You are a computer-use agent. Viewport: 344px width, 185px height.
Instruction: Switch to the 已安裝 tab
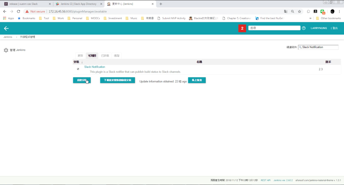(105, 56)
